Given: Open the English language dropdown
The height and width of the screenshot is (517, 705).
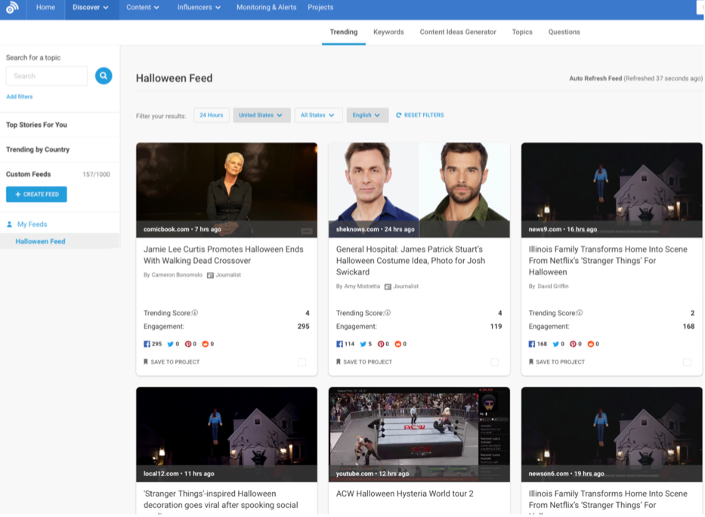Looking at the screenshot, I should 367,116.
